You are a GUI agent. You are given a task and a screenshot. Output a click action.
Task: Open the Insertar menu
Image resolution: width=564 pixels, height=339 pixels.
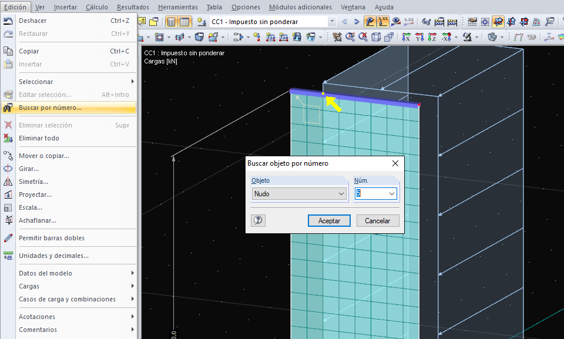(65, 7)
